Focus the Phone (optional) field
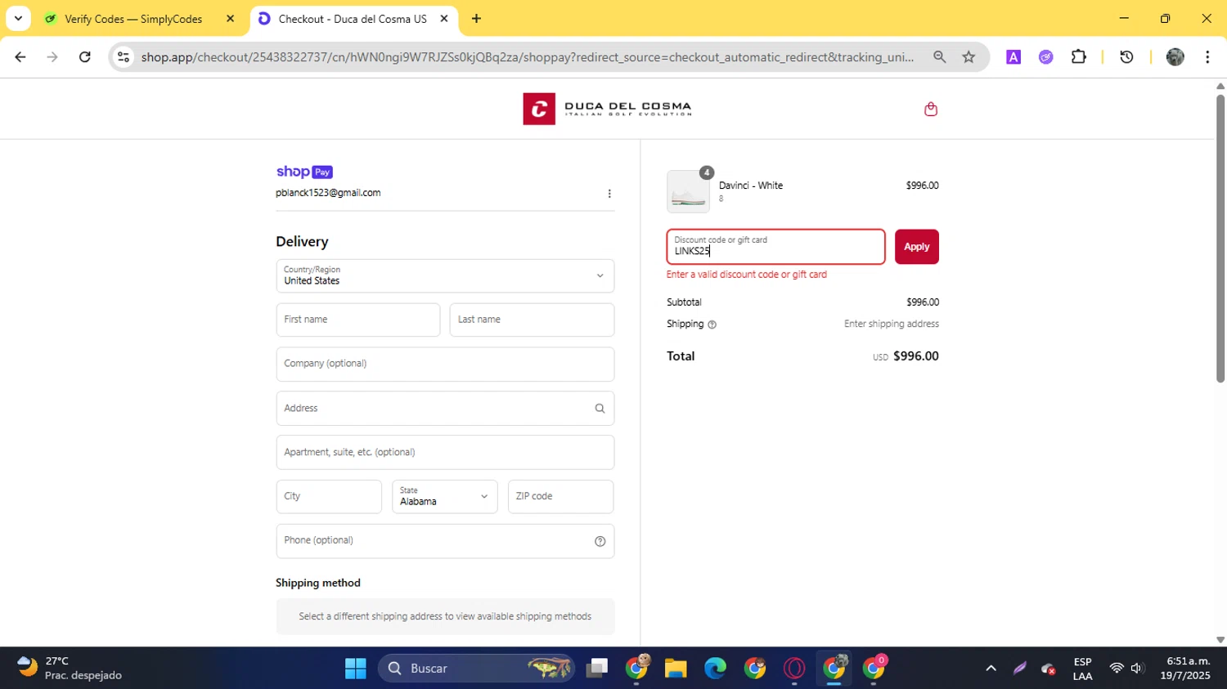The width and height of the screenshot is (1227, 689). tap(445, 541)
